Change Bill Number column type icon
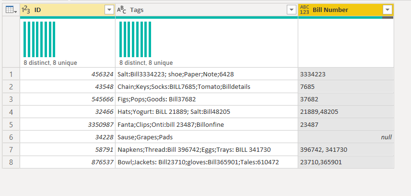This screenshot has width=411, height=196. pyautogui.click(x=305, y=10)
